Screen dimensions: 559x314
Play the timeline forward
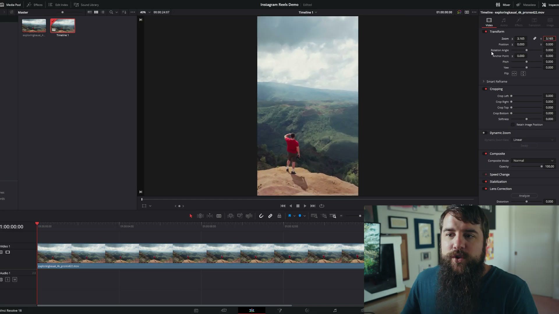[305, 206]
